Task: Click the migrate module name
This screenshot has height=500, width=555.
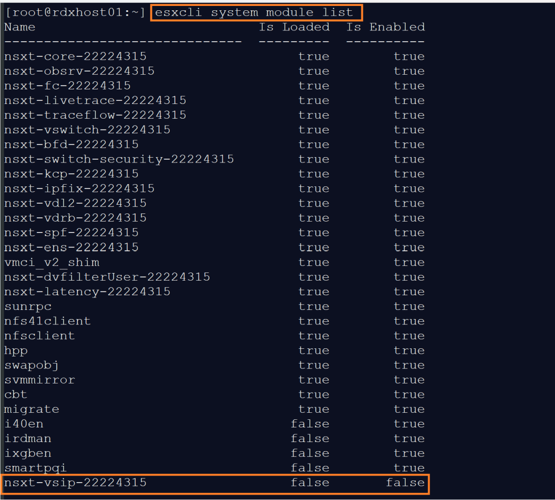Action: (31, 409)
